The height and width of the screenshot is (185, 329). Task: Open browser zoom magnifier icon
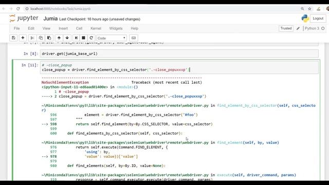[302, 9]
